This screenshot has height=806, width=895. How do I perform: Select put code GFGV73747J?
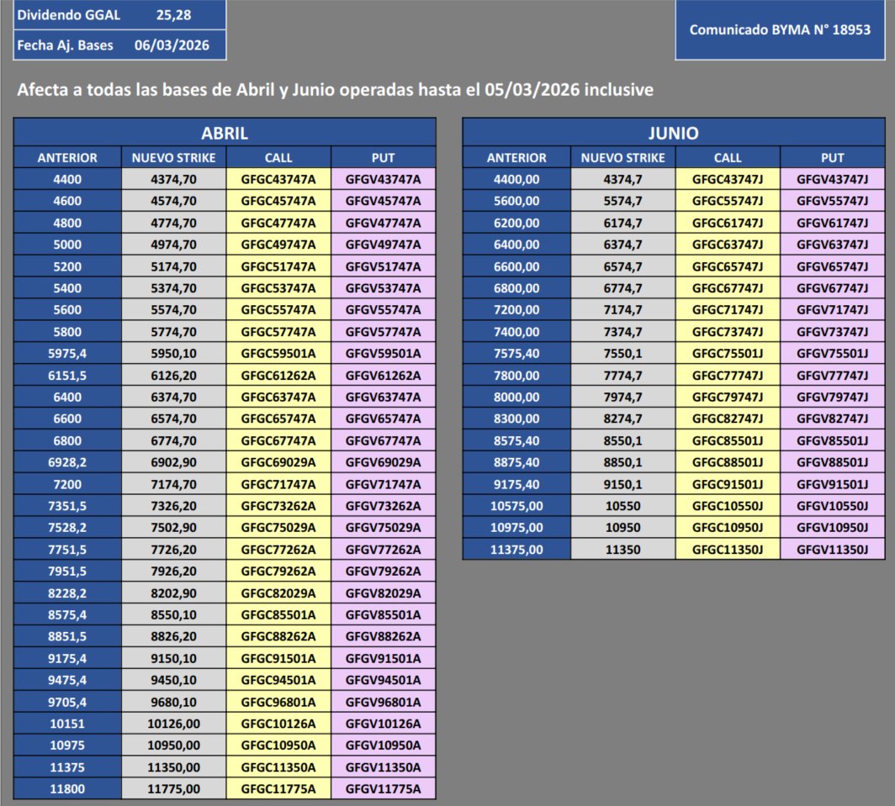pyautogui.click(x=832, y=332)
